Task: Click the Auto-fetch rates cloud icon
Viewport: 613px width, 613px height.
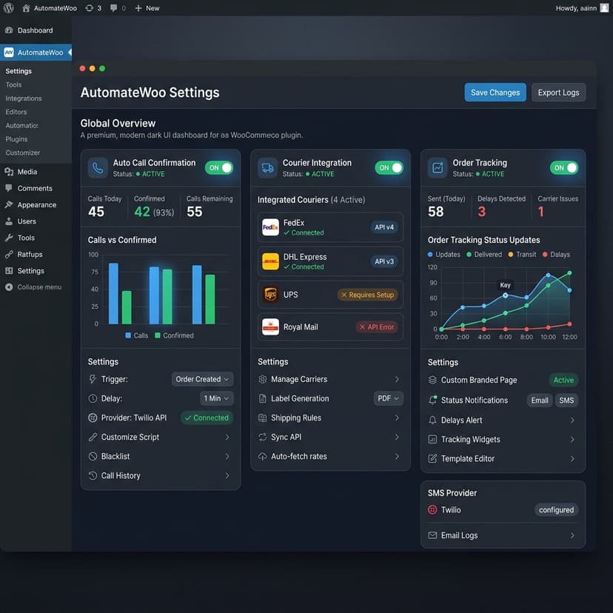Action: click(262, 456)
